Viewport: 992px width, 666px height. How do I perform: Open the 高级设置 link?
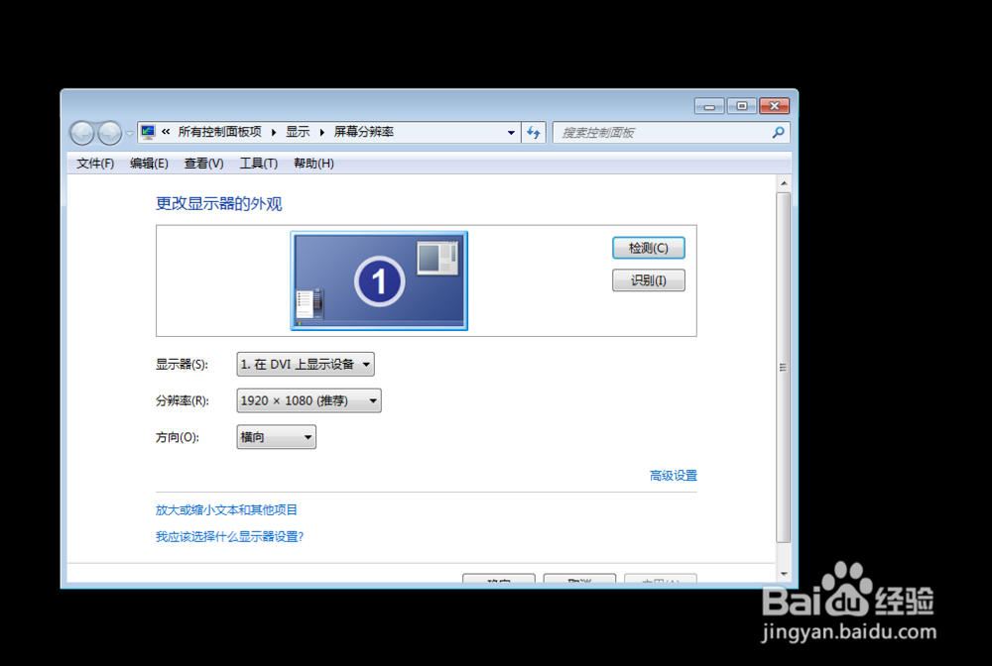(x=674, y=476)
